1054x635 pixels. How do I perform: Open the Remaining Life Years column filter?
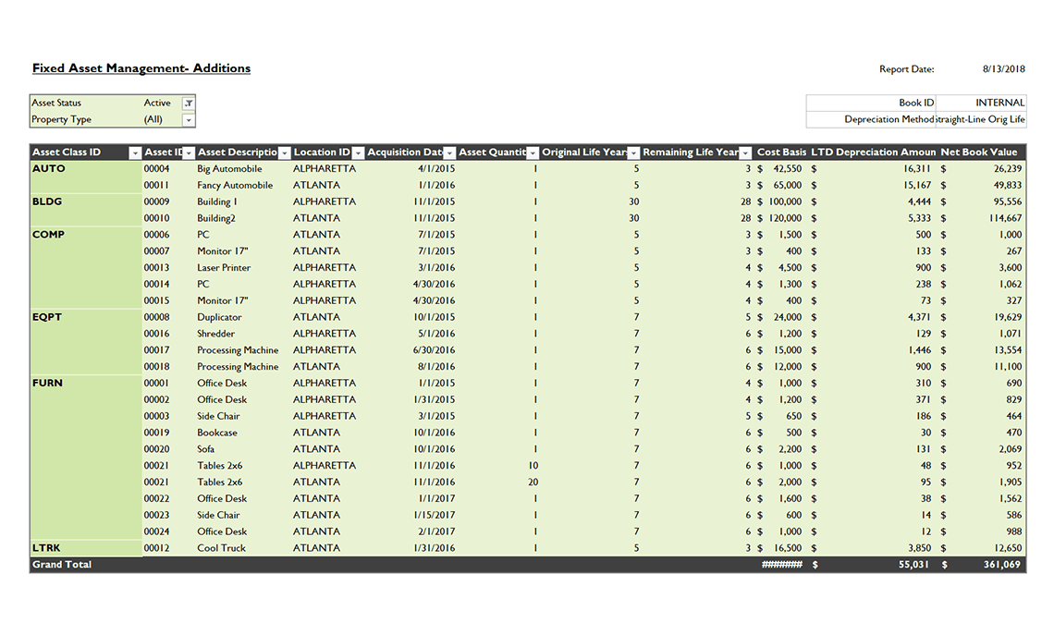point(745,153)
